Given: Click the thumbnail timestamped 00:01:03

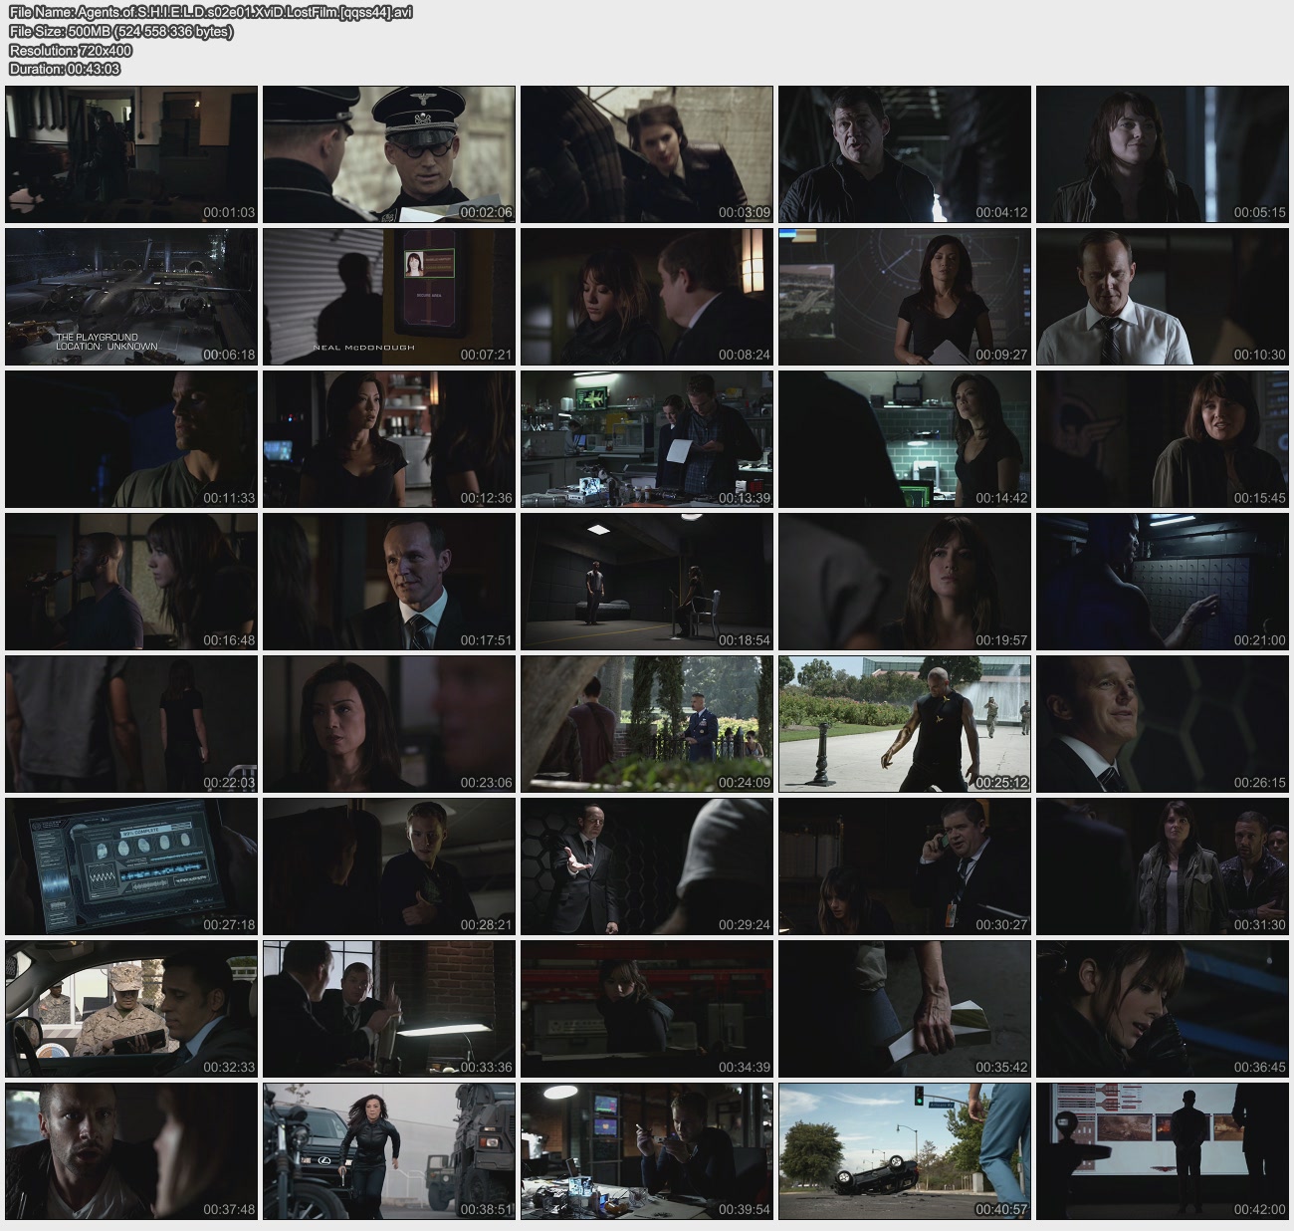Looking at the screenshot, I should 131,154.
